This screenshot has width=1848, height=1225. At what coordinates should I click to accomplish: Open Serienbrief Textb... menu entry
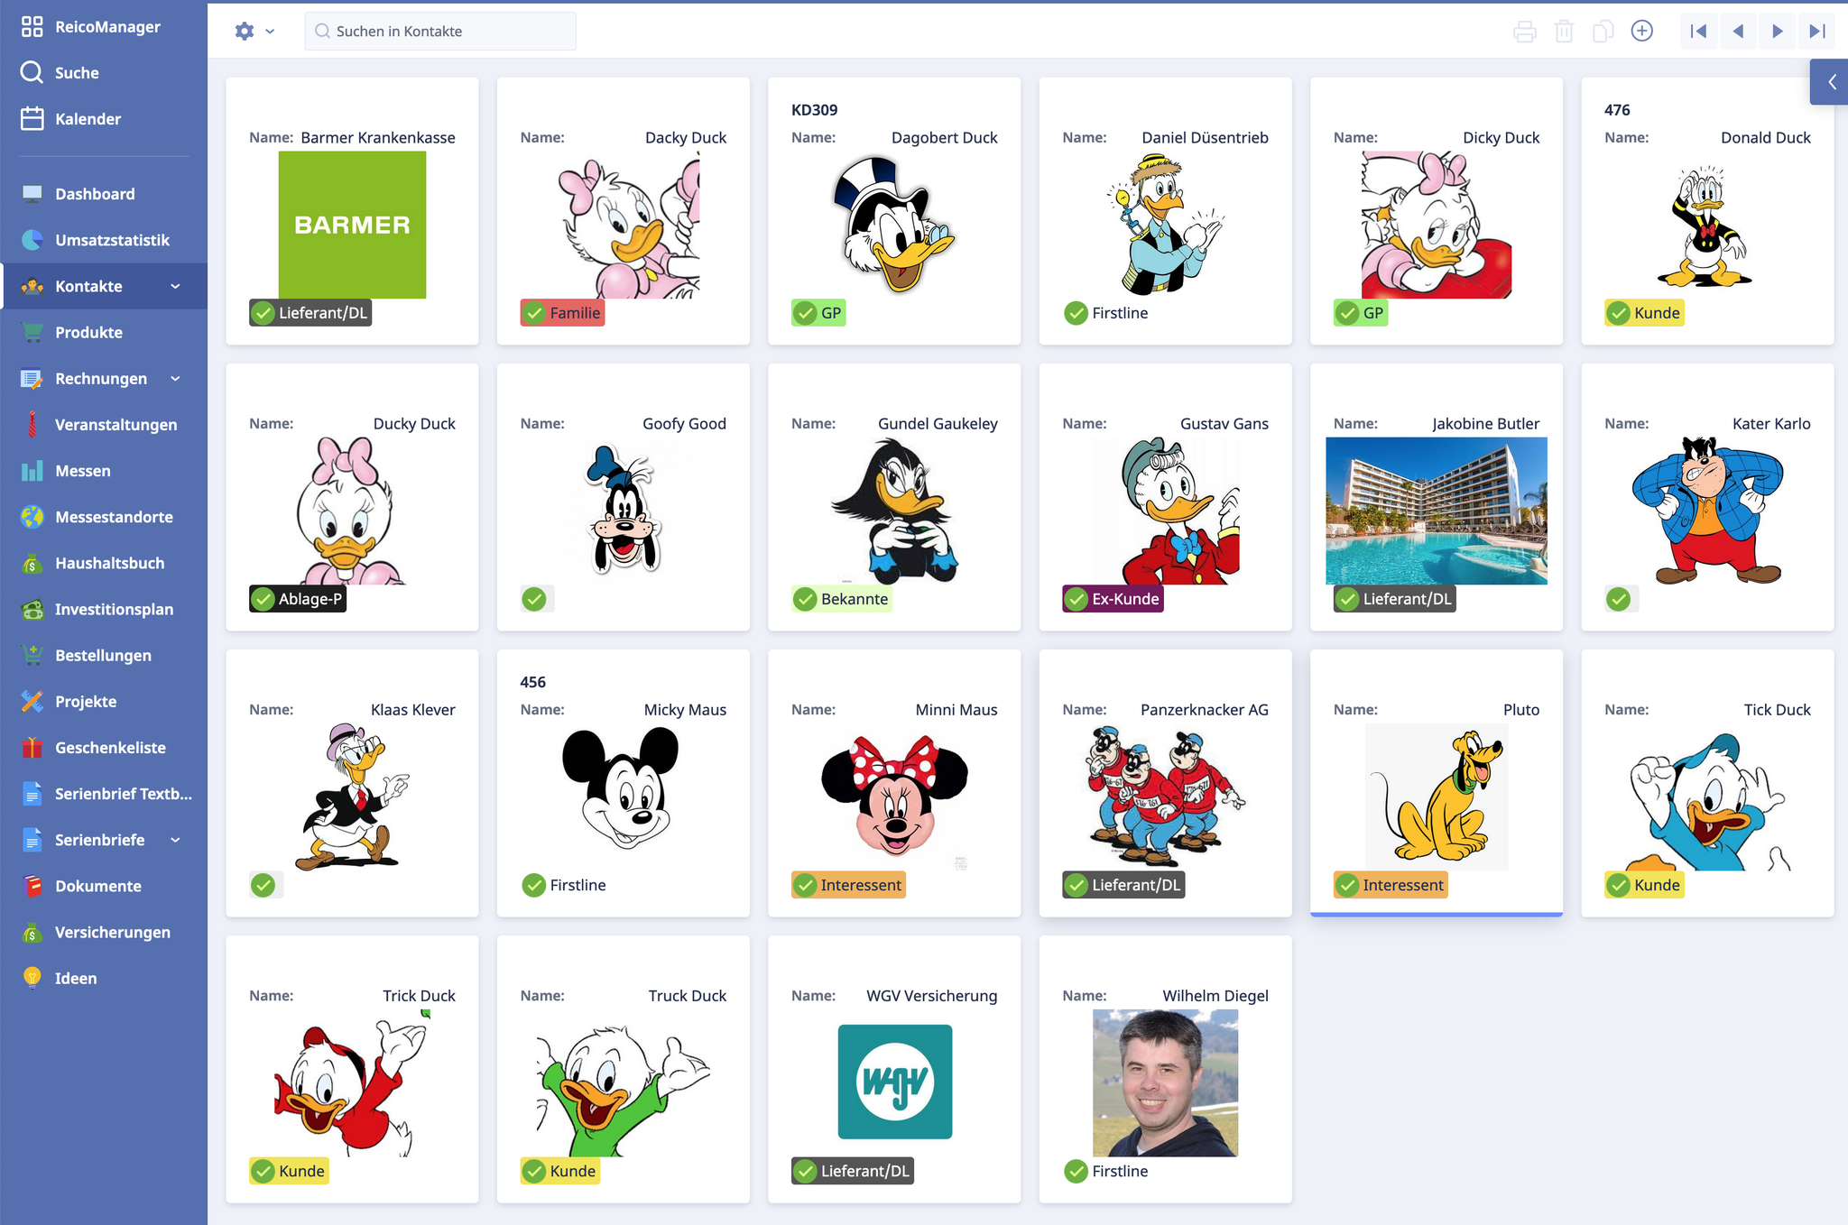click(x=104, y=794)
